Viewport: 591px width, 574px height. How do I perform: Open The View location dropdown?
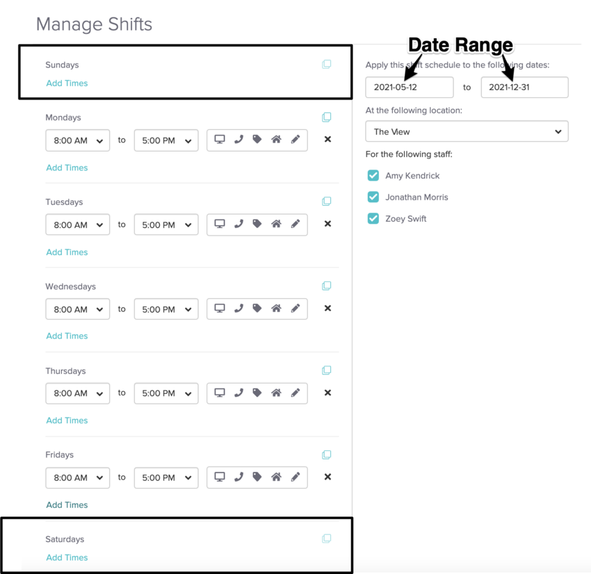point(467,131)
